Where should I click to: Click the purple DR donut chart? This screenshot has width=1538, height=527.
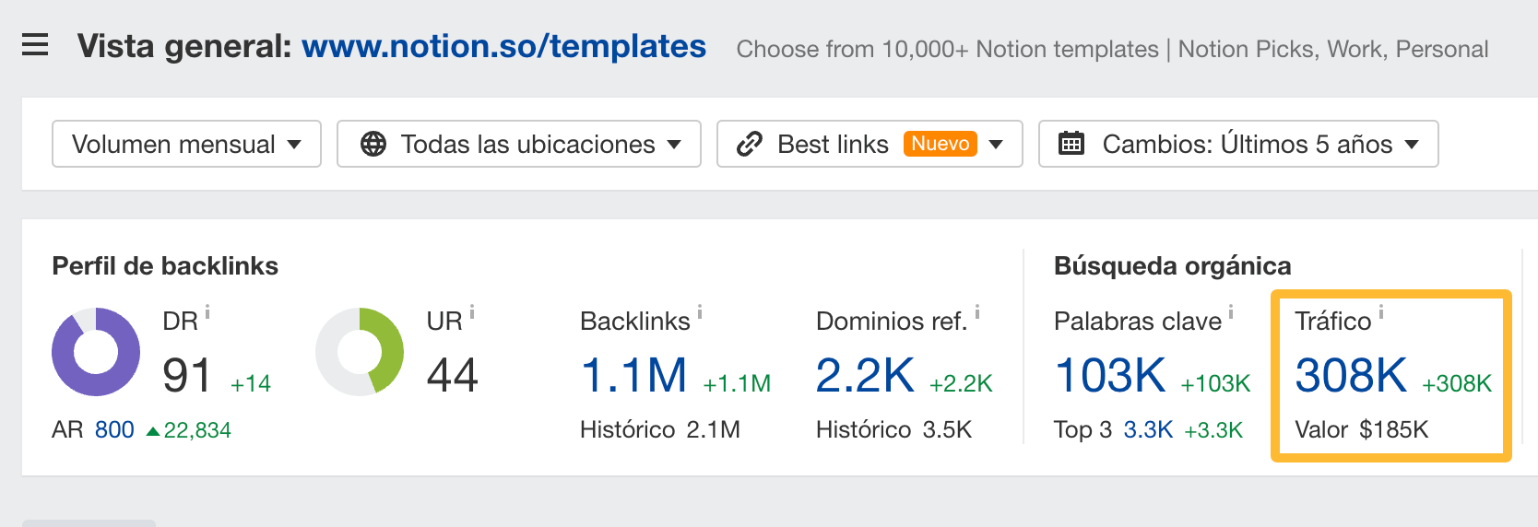click(x=96, y=352)
